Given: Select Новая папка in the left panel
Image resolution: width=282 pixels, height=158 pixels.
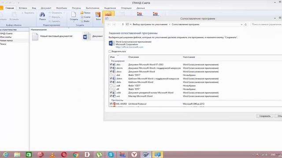Looking at the screenshot, I should click(6, 40).
